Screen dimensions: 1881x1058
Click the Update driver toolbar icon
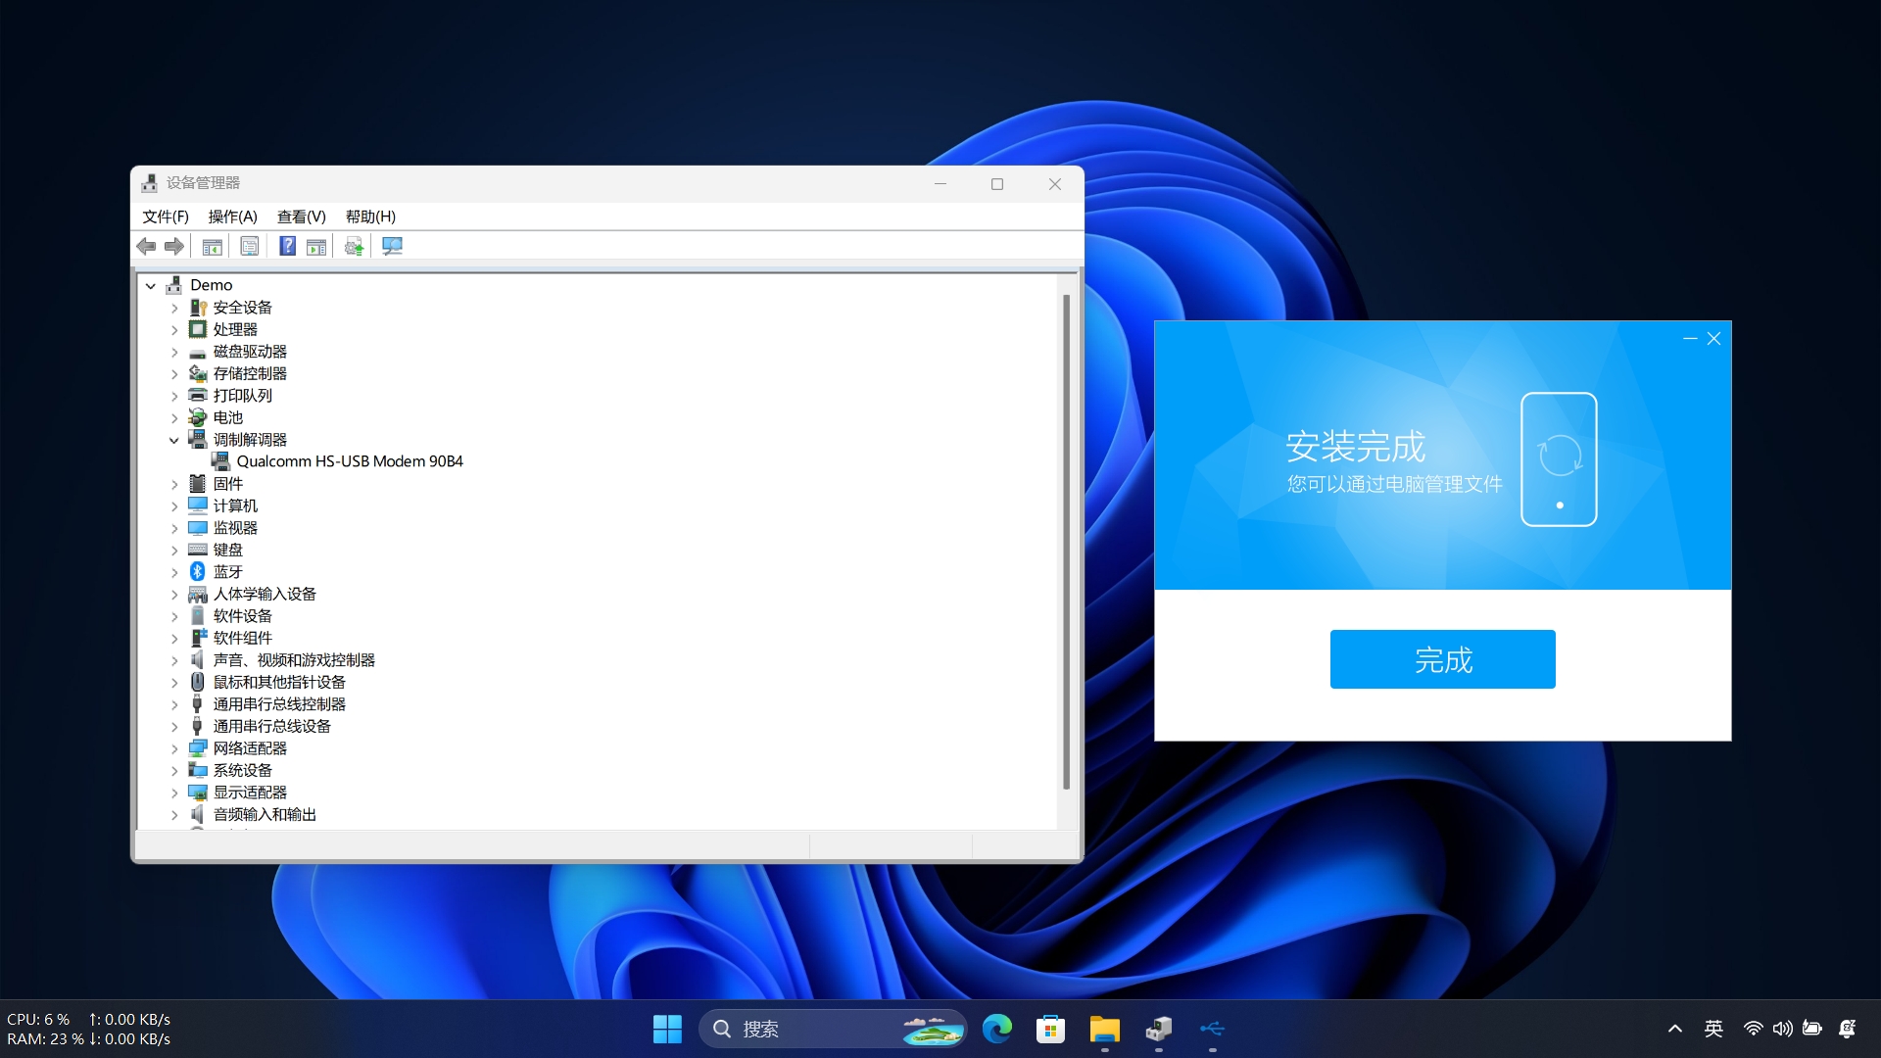354,247
